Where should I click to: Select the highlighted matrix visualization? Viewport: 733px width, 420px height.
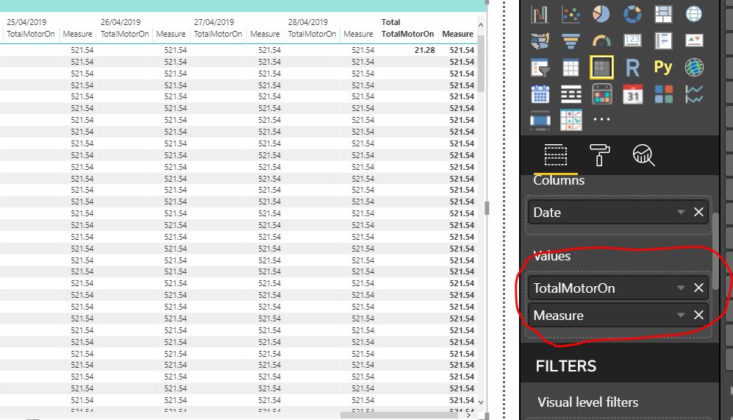tap(601, 68)
